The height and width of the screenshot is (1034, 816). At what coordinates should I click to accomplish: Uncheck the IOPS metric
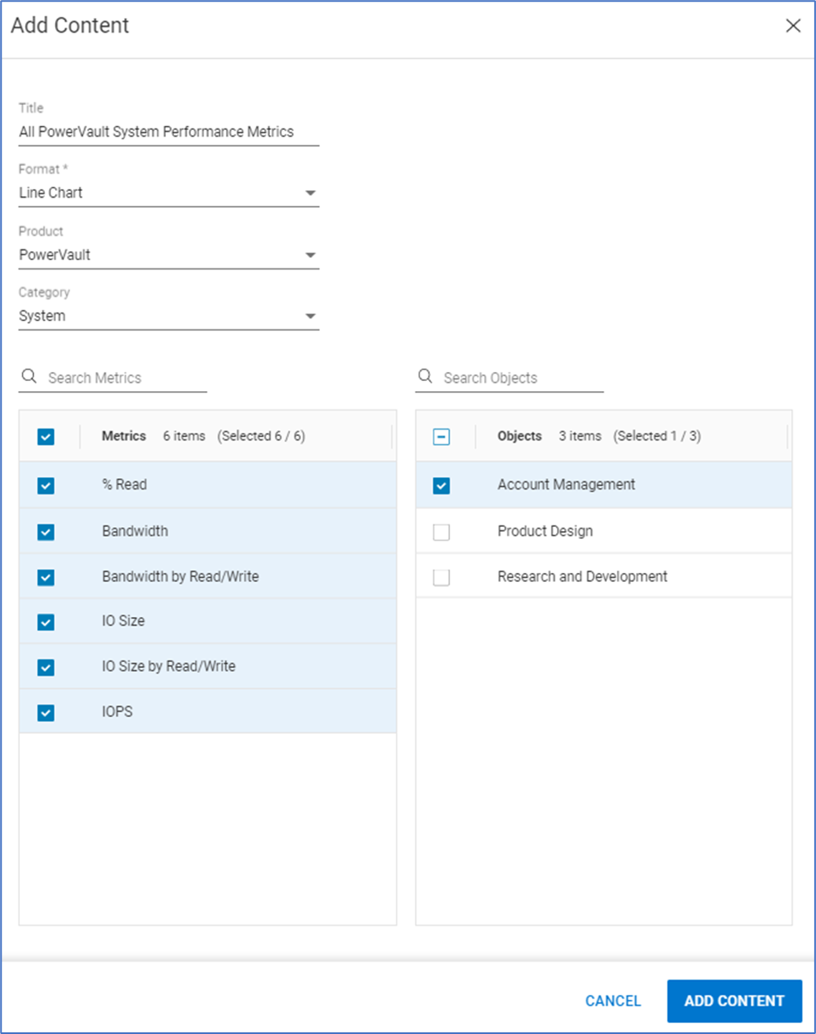coord(46,711)
